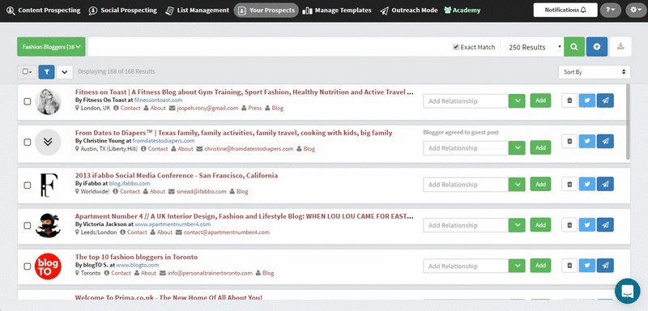Check the From Dates to Diapers row
This screenshot has width=648, height=311.
click(28, 142)
